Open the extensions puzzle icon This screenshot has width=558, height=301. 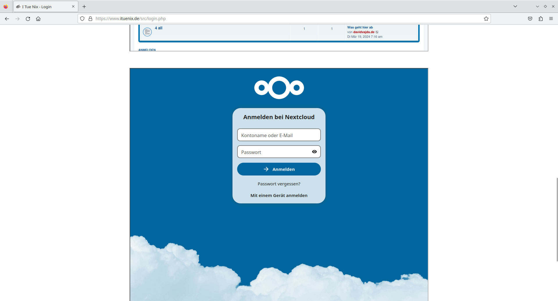[x=541, y=19]
